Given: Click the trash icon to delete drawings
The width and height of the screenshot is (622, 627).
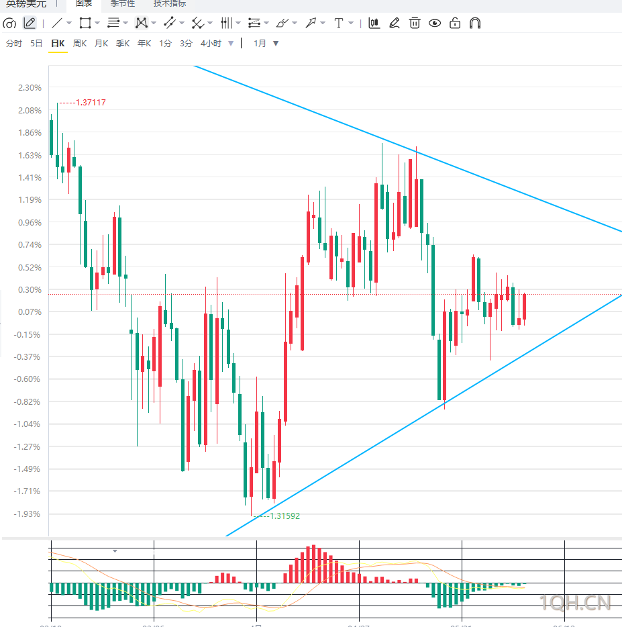Looking at the screenshot, I should [x=415, y=23].
